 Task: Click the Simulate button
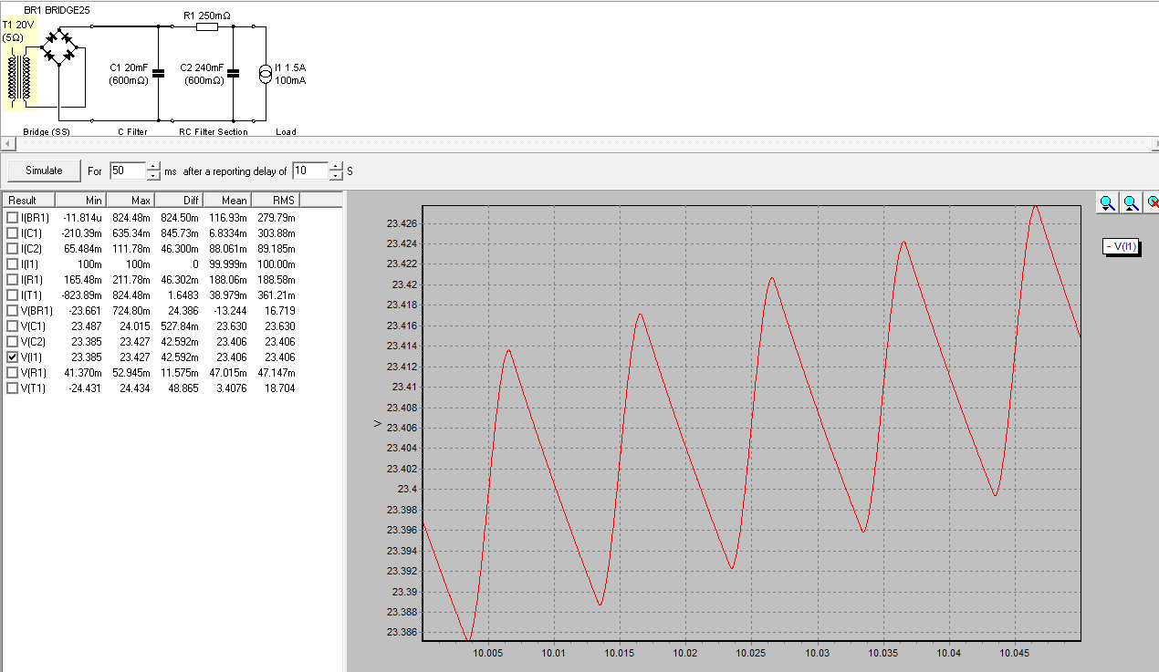point(44,171)
